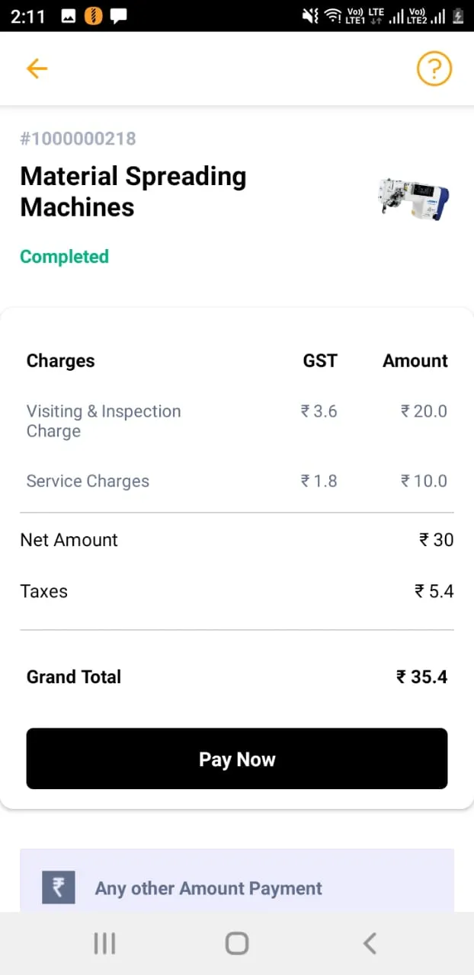Screen dimensions: 474x975
Task: Tap the gallery notification icon
Action: click(69, 16)
